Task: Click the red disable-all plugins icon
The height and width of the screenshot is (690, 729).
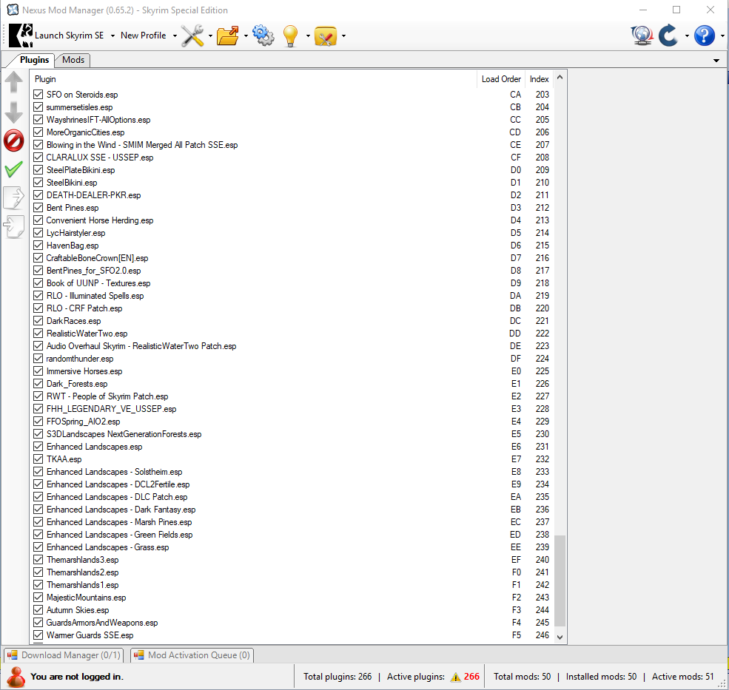Action: 13,140
